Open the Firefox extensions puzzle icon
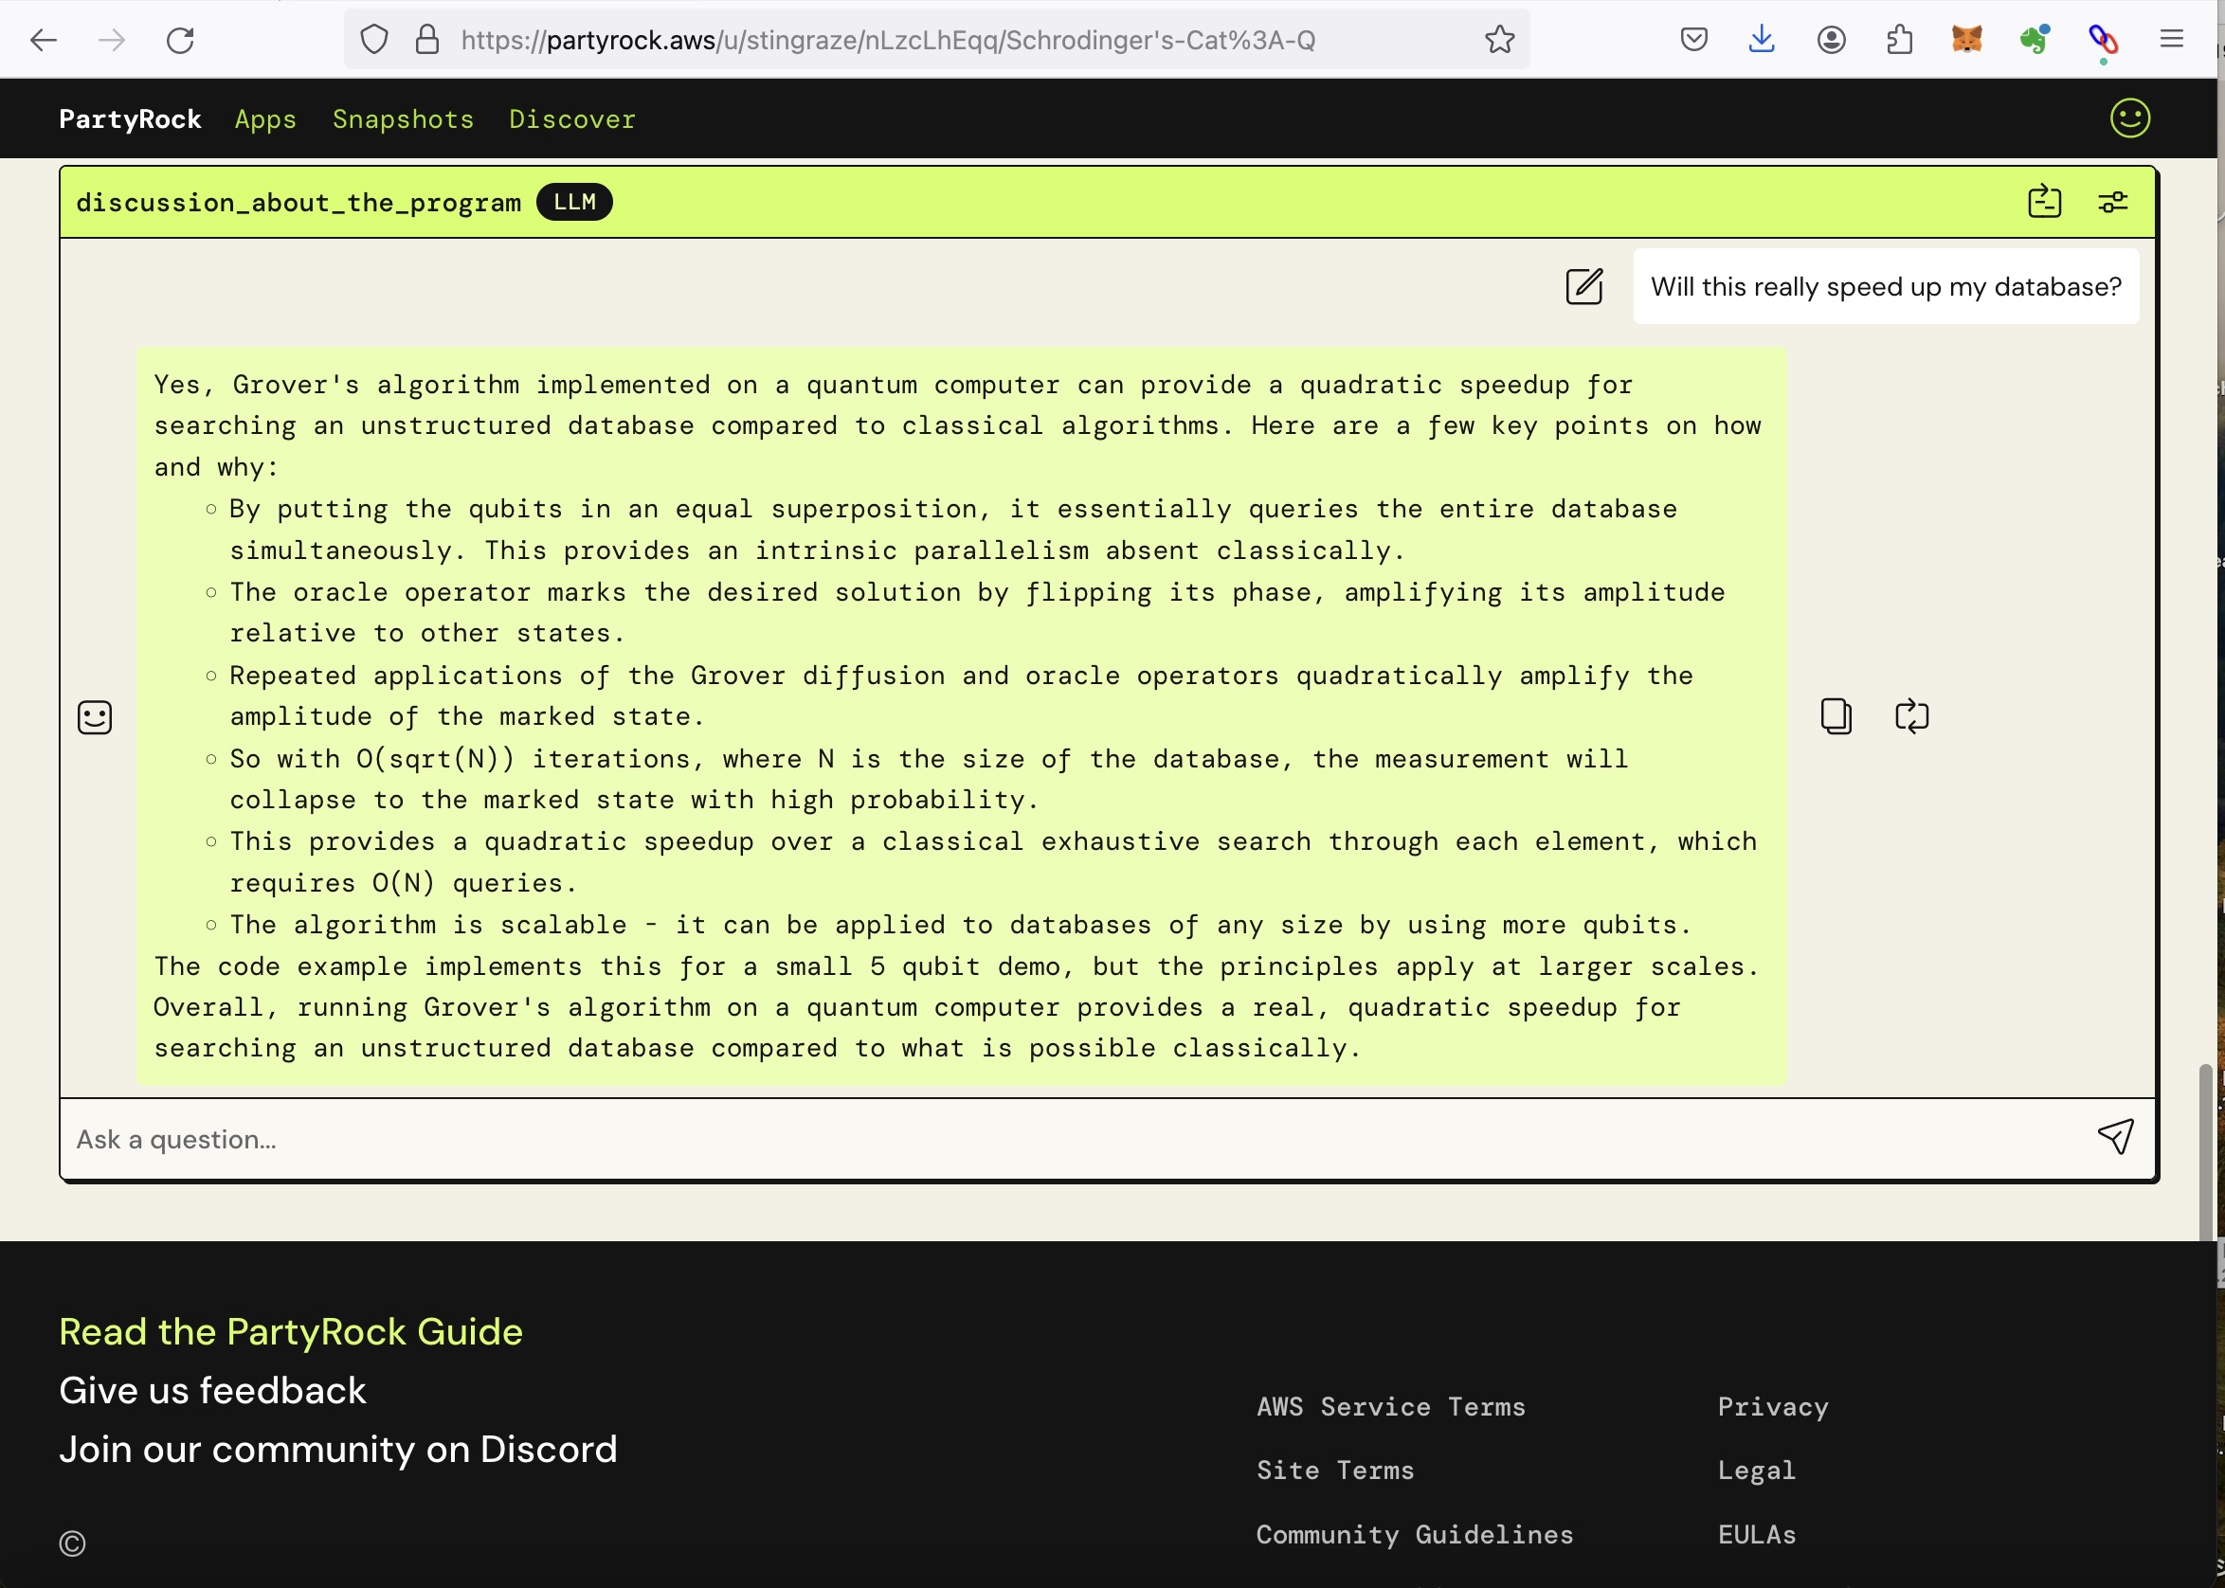Image resolution: width=2225 pixels, height=1588 pixels. click(x=1899, y=40)
